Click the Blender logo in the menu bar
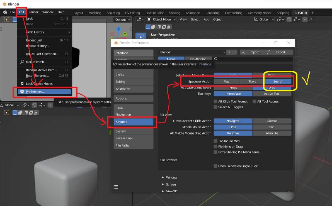This screenshot has width=332, height=206. pos(5,12)
